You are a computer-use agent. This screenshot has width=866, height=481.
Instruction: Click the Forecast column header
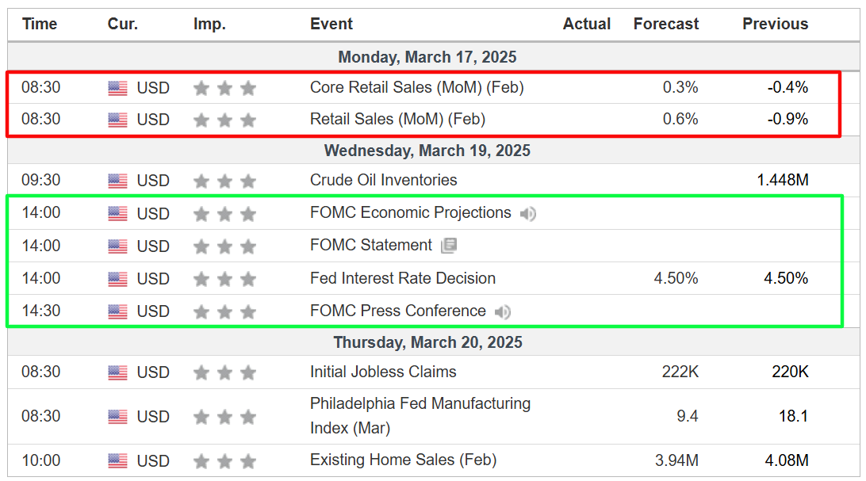click(x=666, y=25)
